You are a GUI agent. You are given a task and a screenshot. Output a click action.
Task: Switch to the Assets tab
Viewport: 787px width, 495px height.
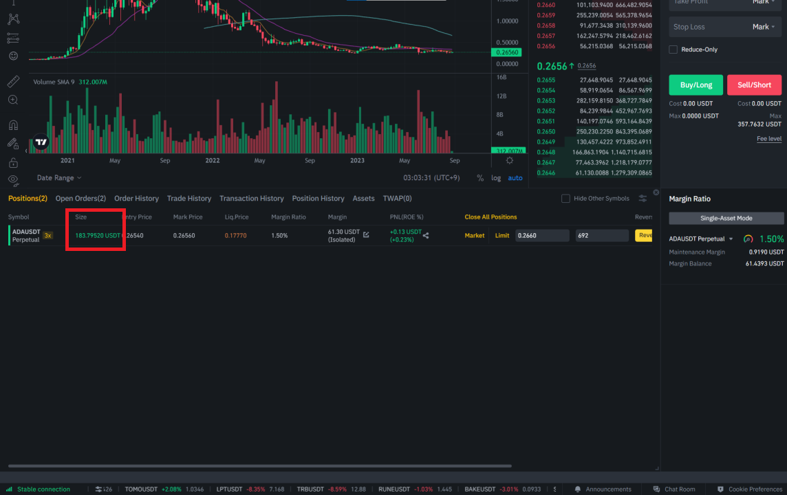363,199
